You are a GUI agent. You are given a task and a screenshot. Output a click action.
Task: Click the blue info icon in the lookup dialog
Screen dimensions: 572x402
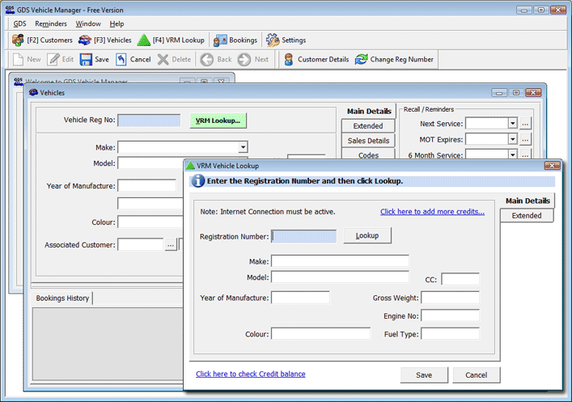point(197,181)
